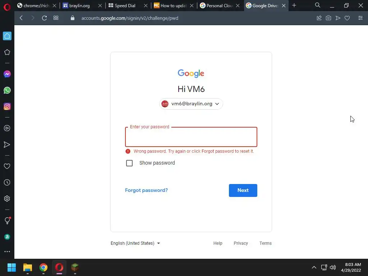Open Opera sidebar History clock icon
Viewport: 368px width, 276px height.
pyautogui.click(x=7, y=182)
